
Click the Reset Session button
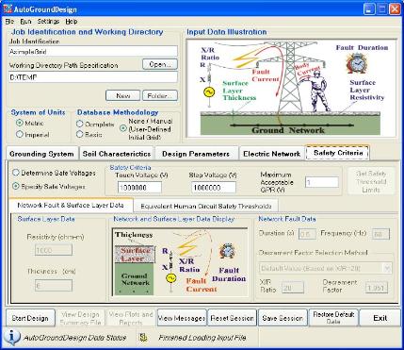pyautogui.click(x=232, y=318)
